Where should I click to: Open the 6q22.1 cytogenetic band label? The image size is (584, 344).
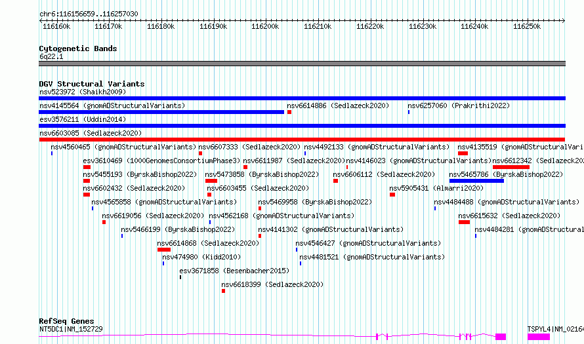coord(51,56)
